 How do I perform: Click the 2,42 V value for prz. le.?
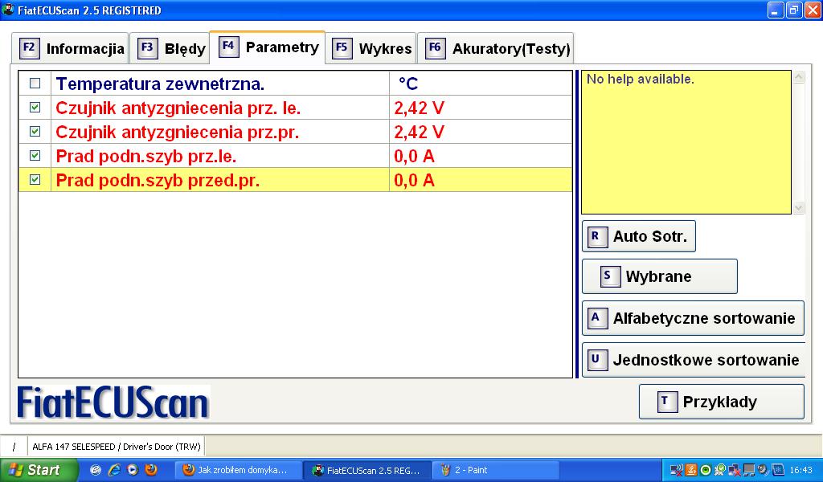419,108
